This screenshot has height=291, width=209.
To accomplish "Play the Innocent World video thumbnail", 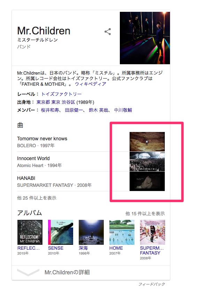I will (147, 161).
